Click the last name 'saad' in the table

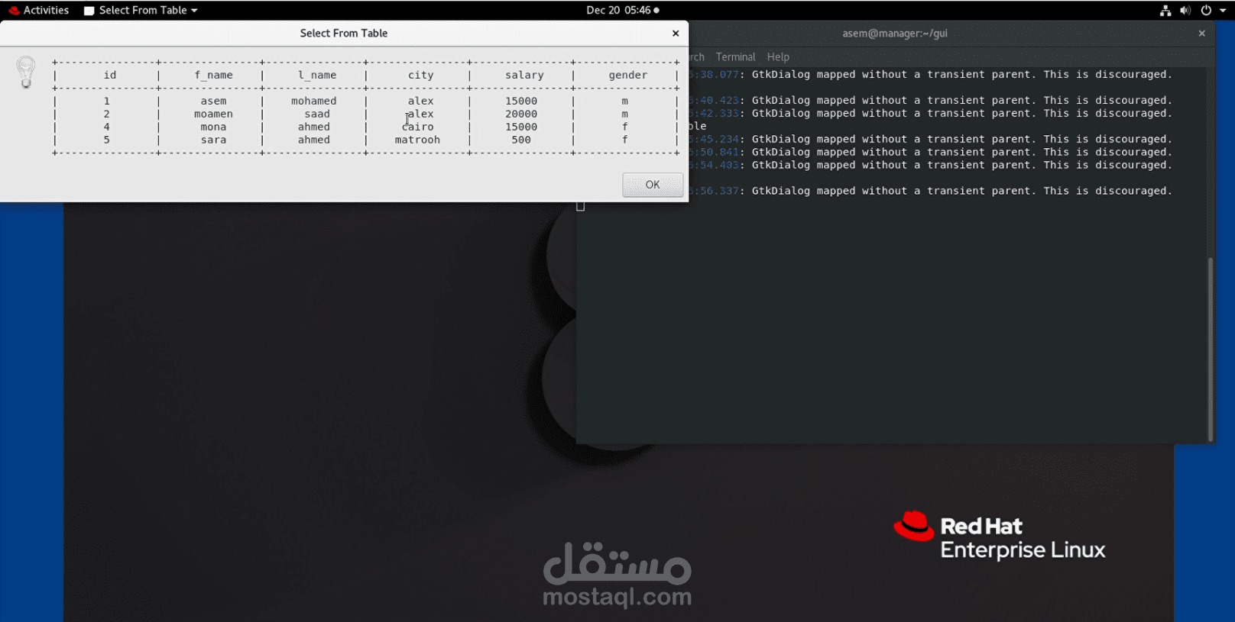coord(317,114)
